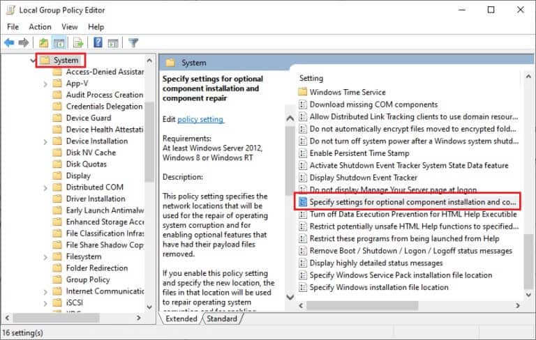
Task: Open the Action menu
Action: (40, 26)
